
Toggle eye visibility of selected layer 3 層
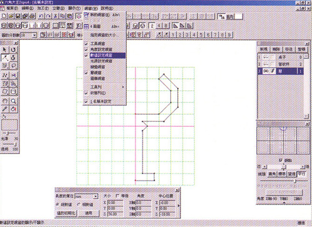(266, 71)
